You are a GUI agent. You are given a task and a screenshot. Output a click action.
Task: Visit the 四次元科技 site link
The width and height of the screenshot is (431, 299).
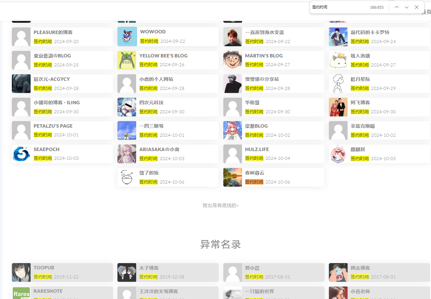tap(151, 103)
